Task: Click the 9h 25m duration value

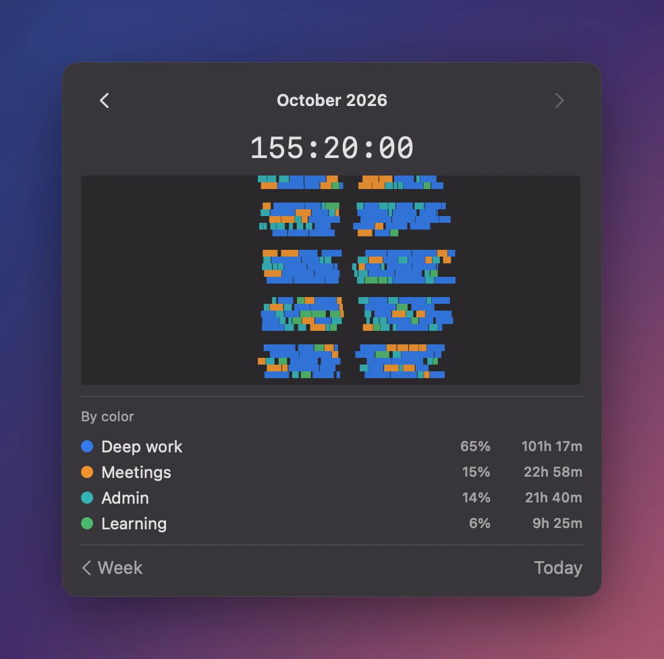Action: pyautogui.click(x=557, y=523)
